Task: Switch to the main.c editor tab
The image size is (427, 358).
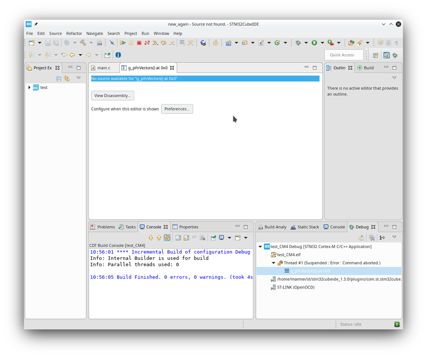Action: tap(104, 68)
